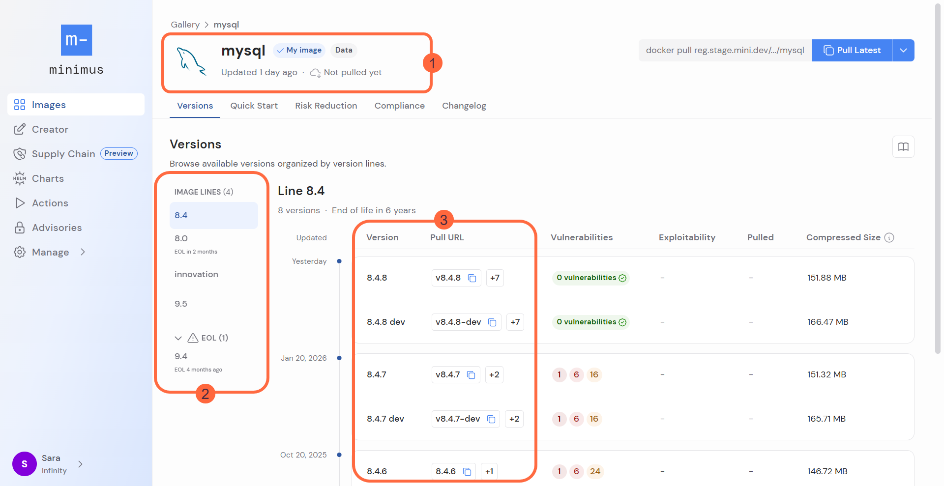The height and width of the screenshot is (486, 944).
Task: Click the Gallery breadcrumb link
Action: 185,25
